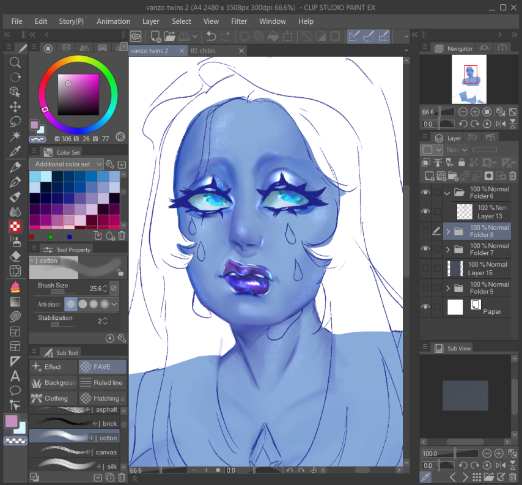Switch to the tf2 chibis tab
Image resolution: width=522 pixels, height=485 pixels.
203,51
